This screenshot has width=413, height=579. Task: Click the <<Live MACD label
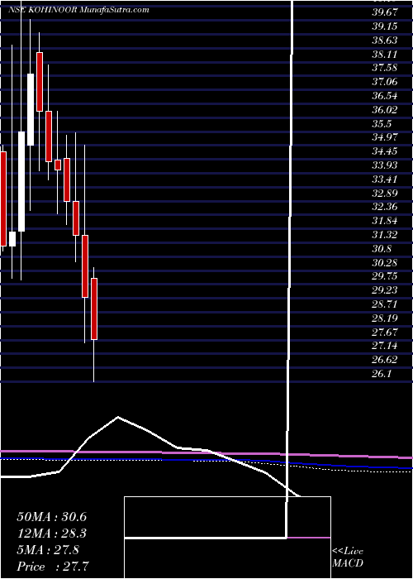pyautogui.click(x=348, y=557)
